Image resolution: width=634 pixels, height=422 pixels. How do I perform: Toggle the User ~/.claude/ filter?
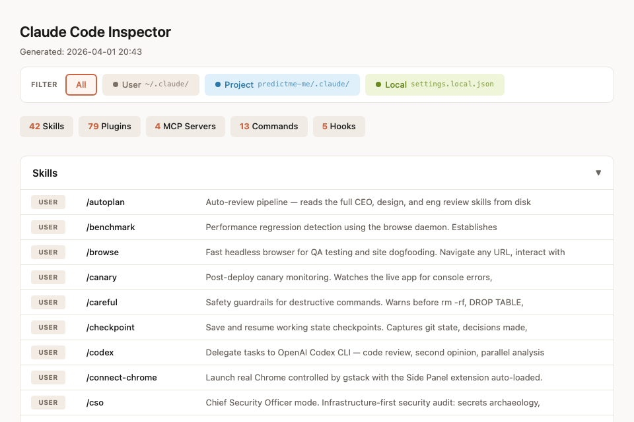(x=151, y=84)
